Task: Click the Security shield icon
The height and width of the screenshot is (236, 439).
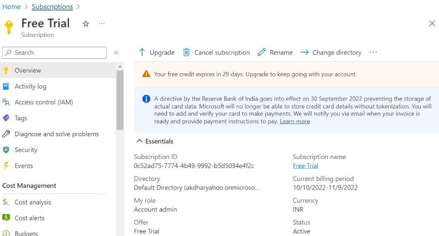Action: pos(6,150)
